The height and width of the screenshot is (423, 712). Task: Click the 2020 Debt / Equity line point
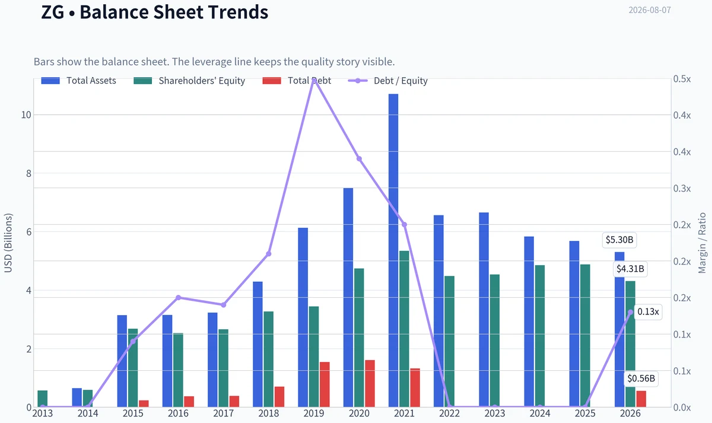coord(359,159)
